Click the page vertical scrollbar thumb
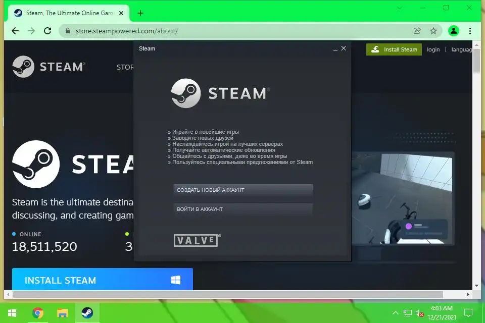Image resolution: width=485 pixels, height=323 pixels. click(476, 60)
